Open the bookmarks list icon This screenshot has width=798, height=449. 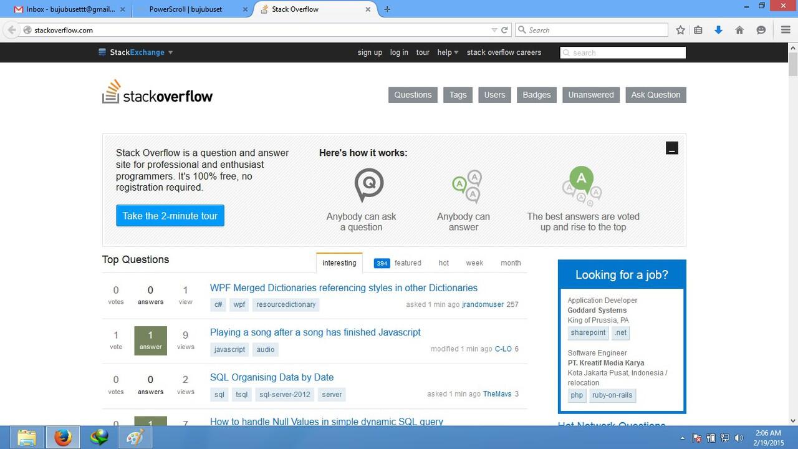tap(698, 30)
